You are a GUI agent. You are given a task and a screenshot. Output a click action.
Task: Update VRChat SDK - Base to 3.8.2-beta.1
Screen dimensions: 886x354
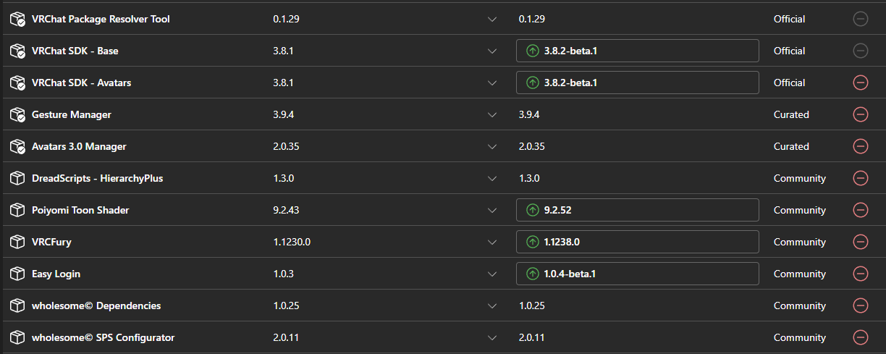(x=637, y=51)
